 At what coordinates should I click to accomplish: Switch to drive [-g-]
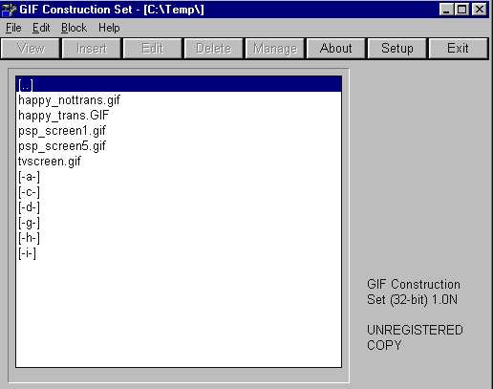click(179, 223)
